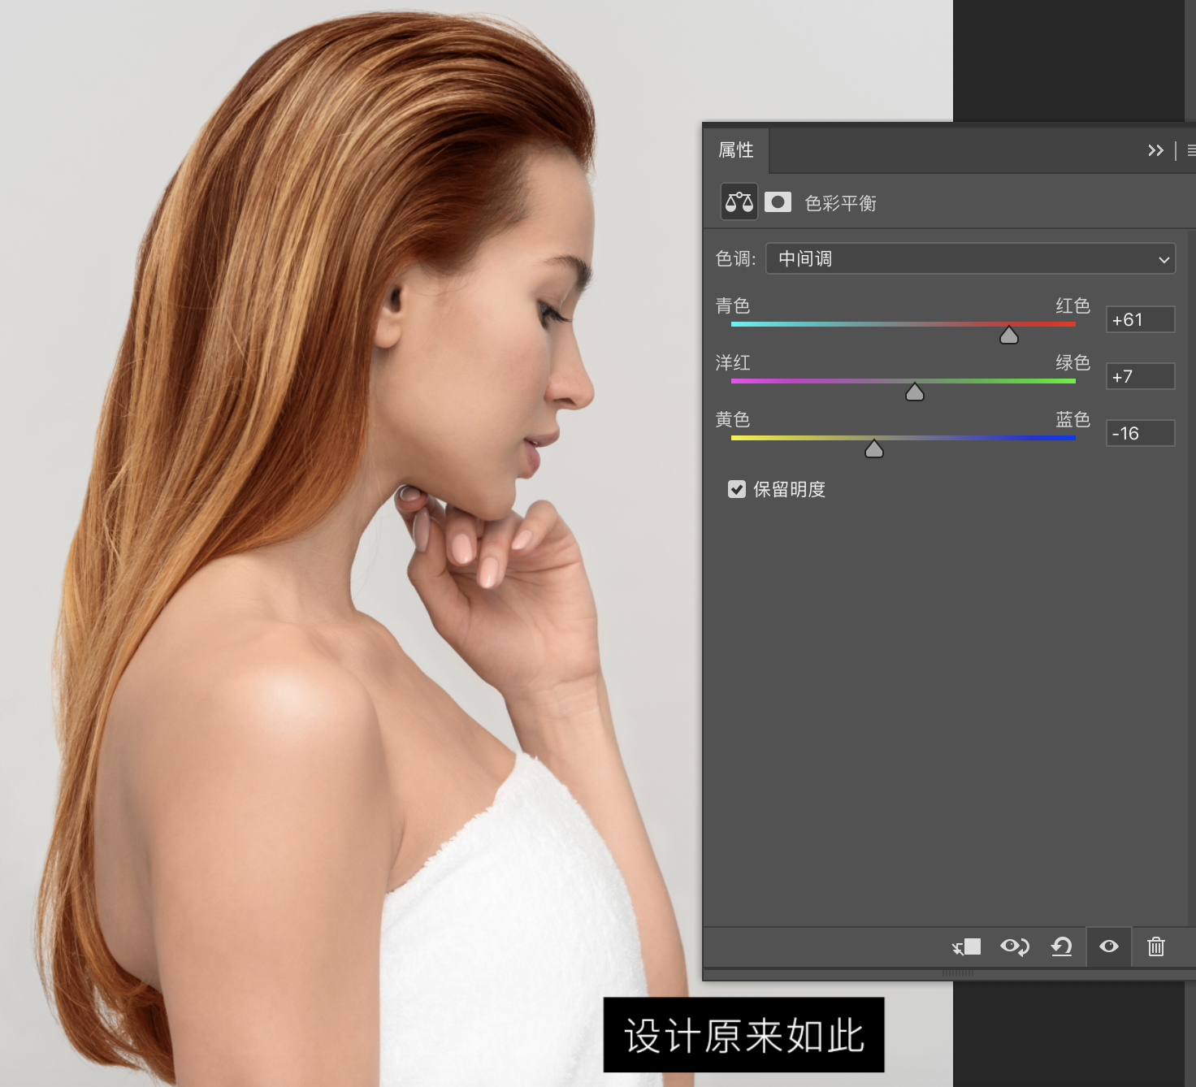Click the 色调: label
1196x1087 pixels.
point(736,258)
